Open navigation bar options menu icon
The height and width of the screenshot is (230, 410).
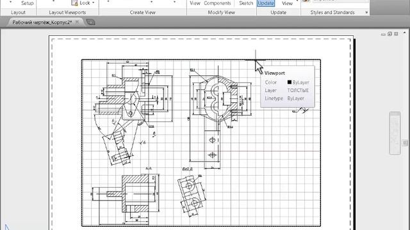405,142
